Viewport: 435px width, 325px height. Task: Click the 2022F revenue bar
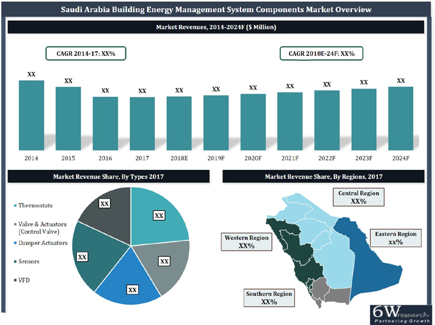(327, 121)
